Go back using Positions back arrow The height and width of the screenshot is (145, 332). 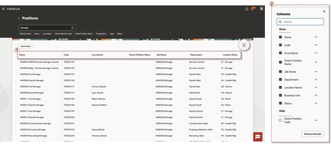click(x=19, y=18)
